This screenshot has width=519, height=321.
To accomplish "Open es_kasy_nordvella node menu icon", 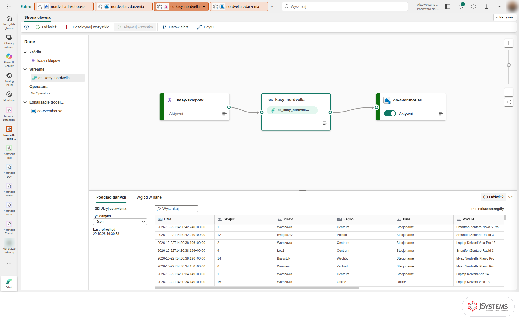I will (325, 123).
